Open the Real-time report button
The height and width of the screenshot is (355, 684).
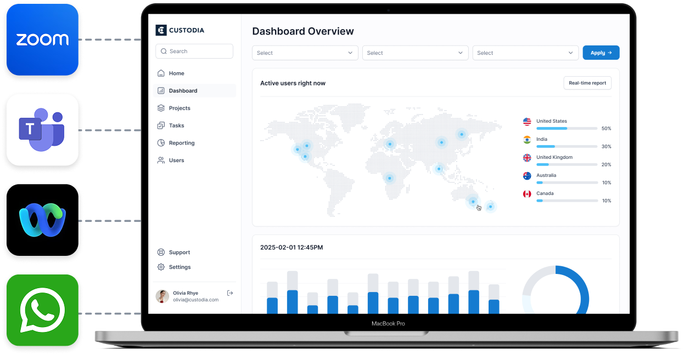click(x=587, y=83)
